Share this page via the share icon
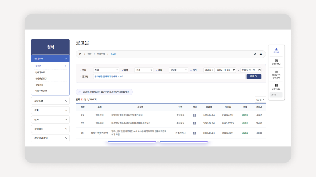The width and height of the screenshot is (316, 177). [x=255, y=54]
